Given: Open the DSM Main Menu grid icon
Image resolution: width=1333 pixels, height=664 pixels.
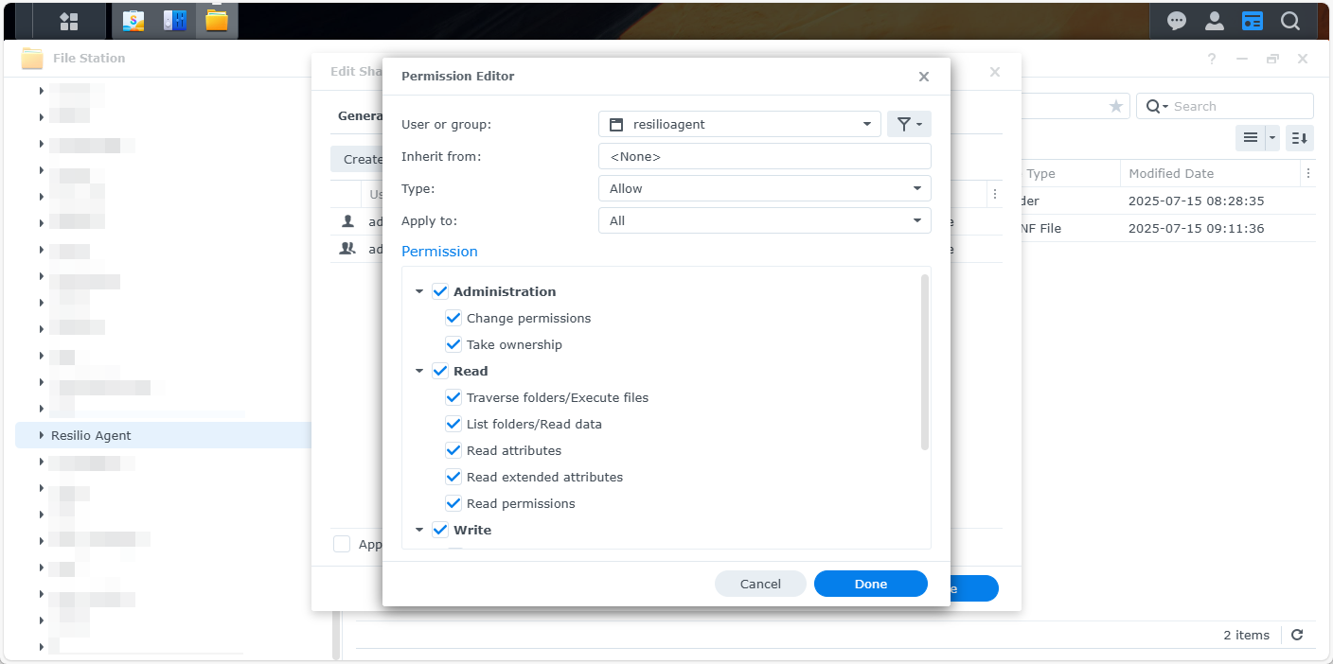Looking at the screenshot, I should point(69,21).
